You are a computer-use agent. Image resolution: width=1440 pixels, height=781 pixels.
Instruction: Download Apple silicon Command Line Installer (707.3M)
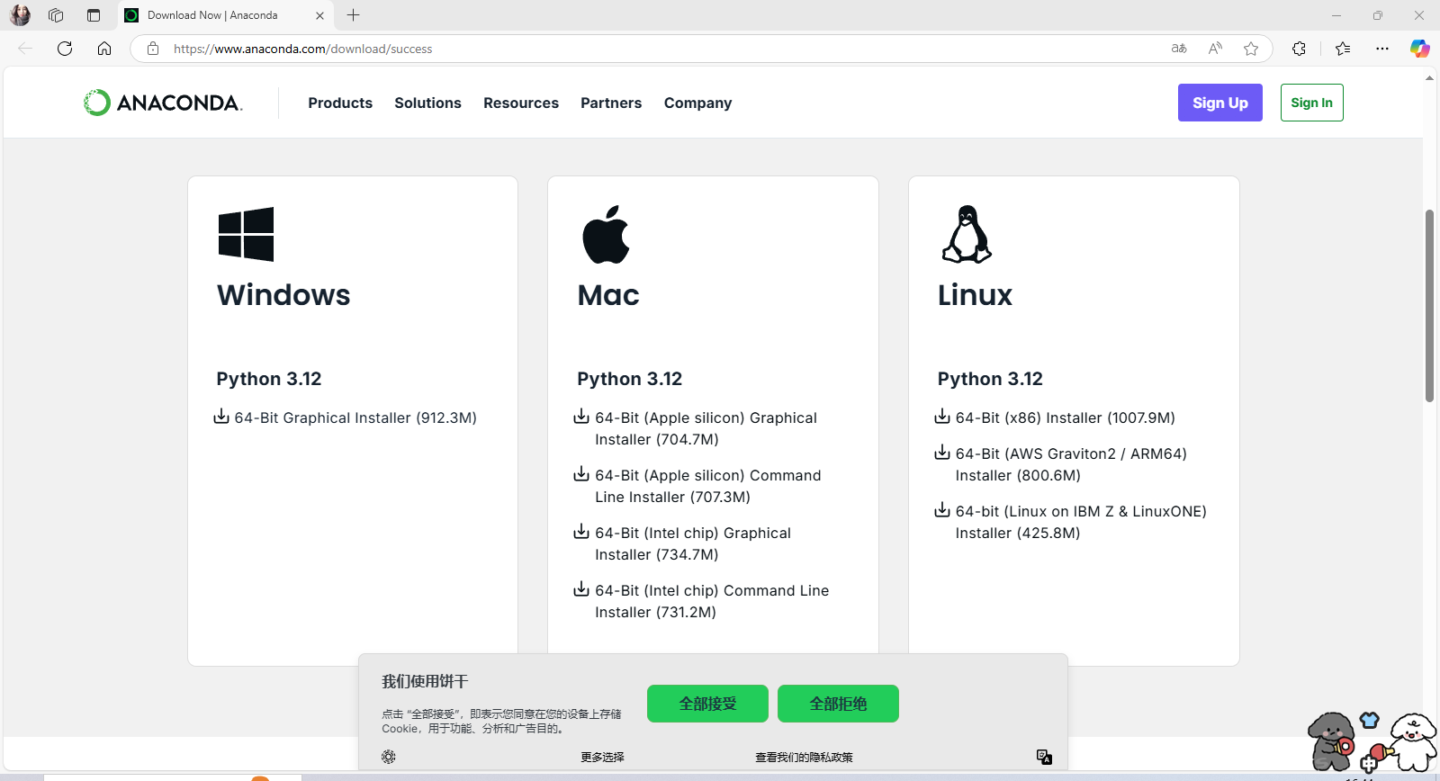pos(707,486)
